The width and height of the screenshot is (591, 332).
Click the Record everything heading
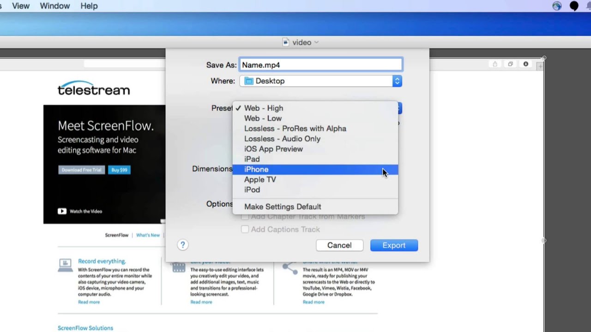102,261
